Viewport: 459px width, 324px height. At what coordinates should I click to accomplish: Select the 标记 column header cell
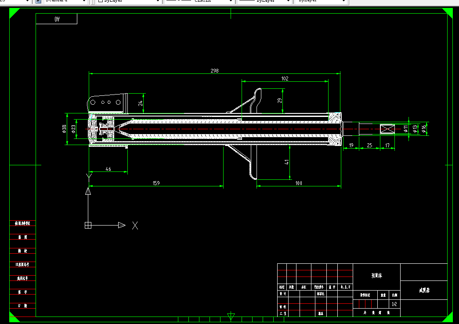(x=282, y=287)
